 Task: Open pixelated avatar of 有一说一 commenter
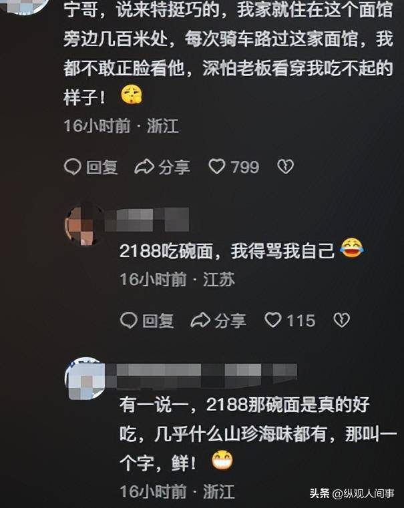click(x=85, y=378)
